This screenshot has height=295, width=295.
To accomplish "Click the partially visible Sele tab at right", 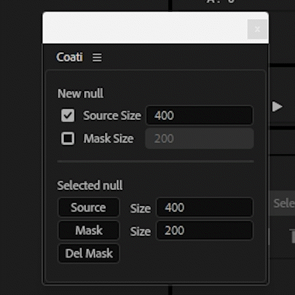I will (x=284, y=203).
